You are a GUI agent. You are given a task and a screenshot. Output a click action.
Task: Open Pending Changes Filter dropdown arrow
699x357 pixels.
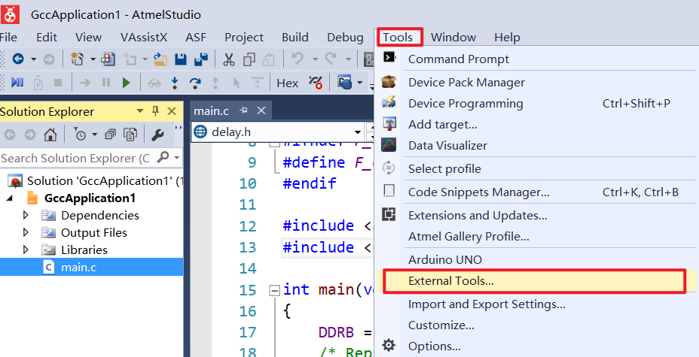click(94, 135)
